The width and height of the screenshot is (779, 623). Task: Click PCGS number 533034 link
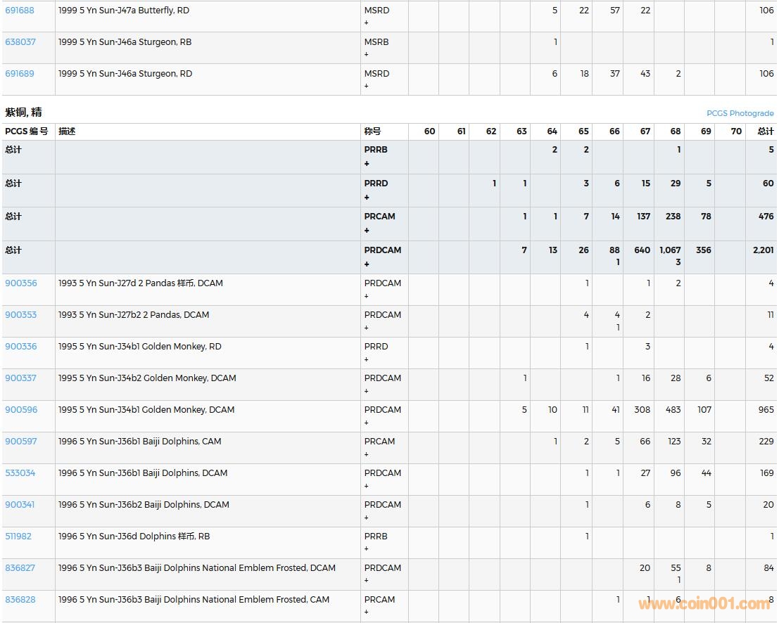point(20,473)
